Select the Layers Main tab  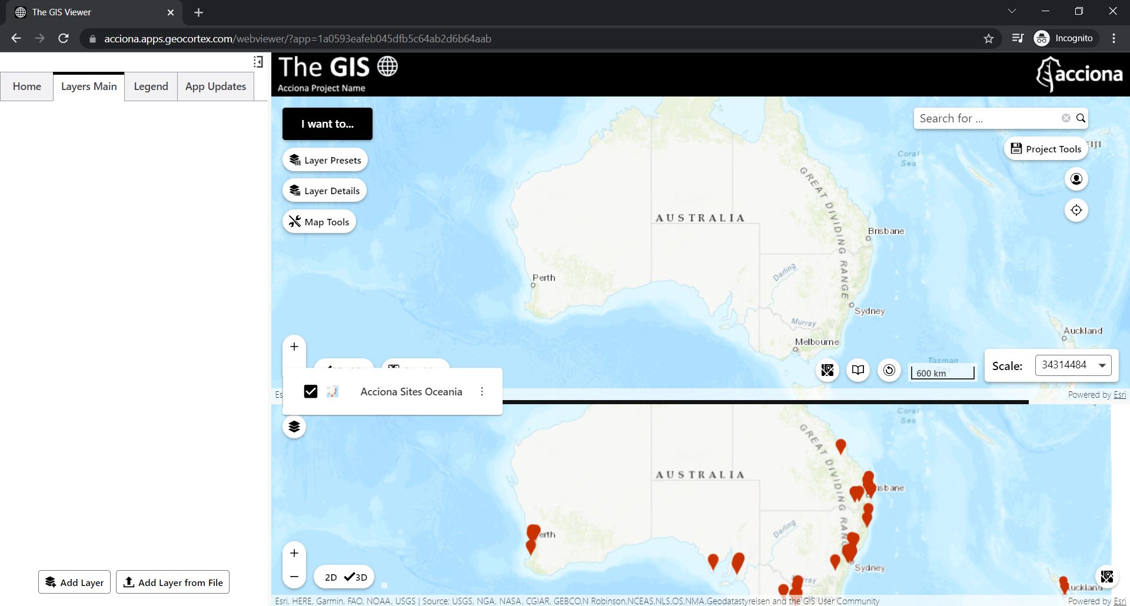pyautogui.click(x=89, y=86)
